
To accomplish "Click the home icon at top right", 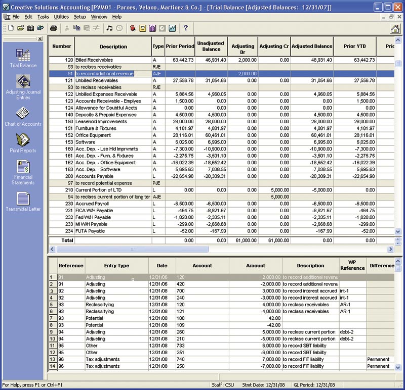I will 395,28.
